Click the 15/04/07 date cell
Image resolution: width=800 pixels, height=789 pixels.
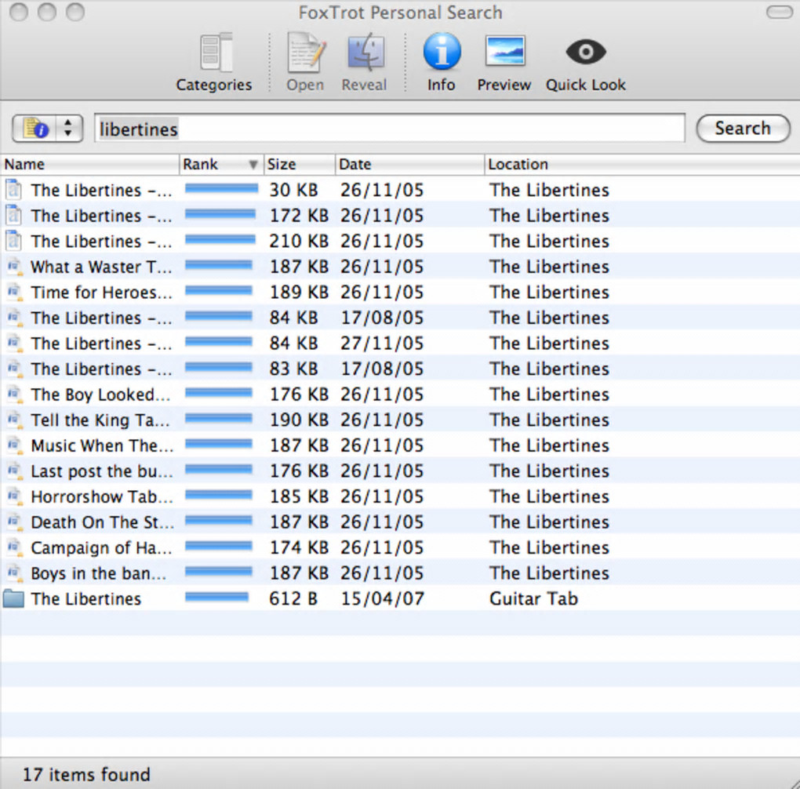382,598
